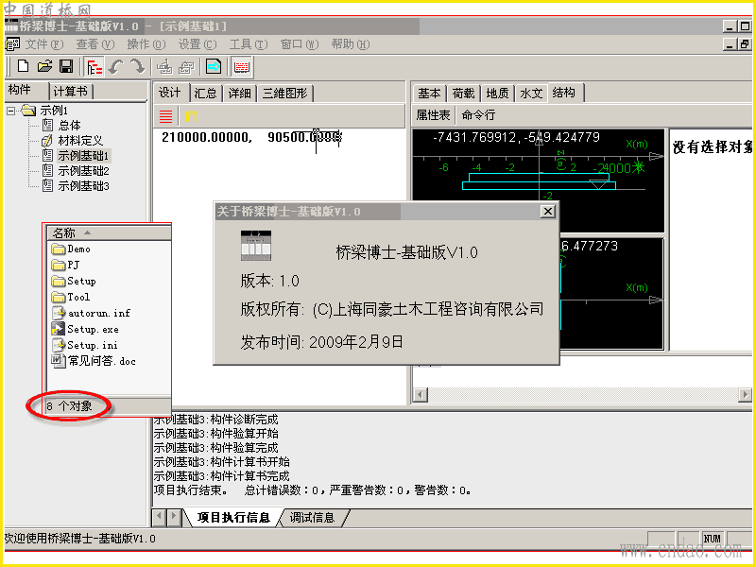Viewport: 756px width, 567px height.
Task: Switch to the 基本 tab
Action: tap(429, 93)
